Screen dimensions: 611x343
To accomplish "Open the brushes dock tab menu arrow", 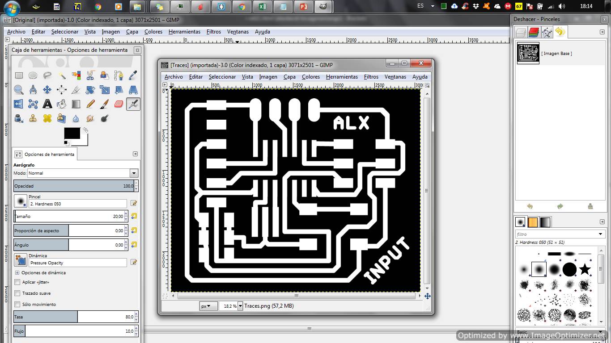I will [602, 222].
